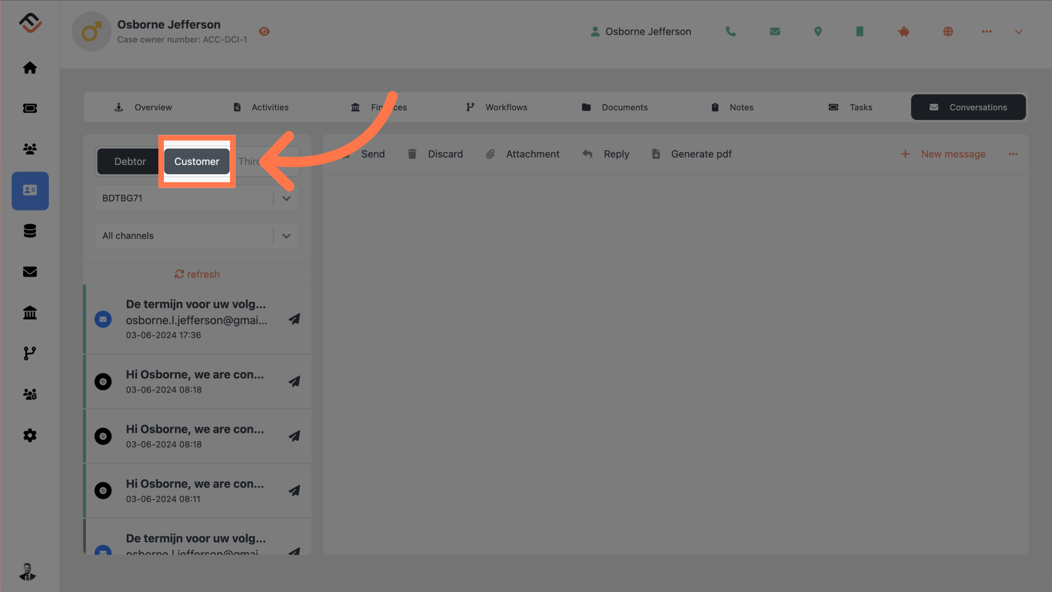The image size is (1052, 592).
Task: Toggle the eye visibility icon
Action: [x=265, y=31]
